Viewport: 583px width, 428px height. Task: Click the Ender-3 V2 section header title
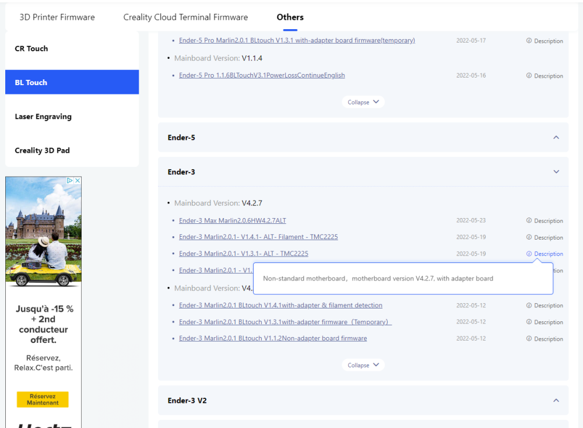tap(187, 401)
